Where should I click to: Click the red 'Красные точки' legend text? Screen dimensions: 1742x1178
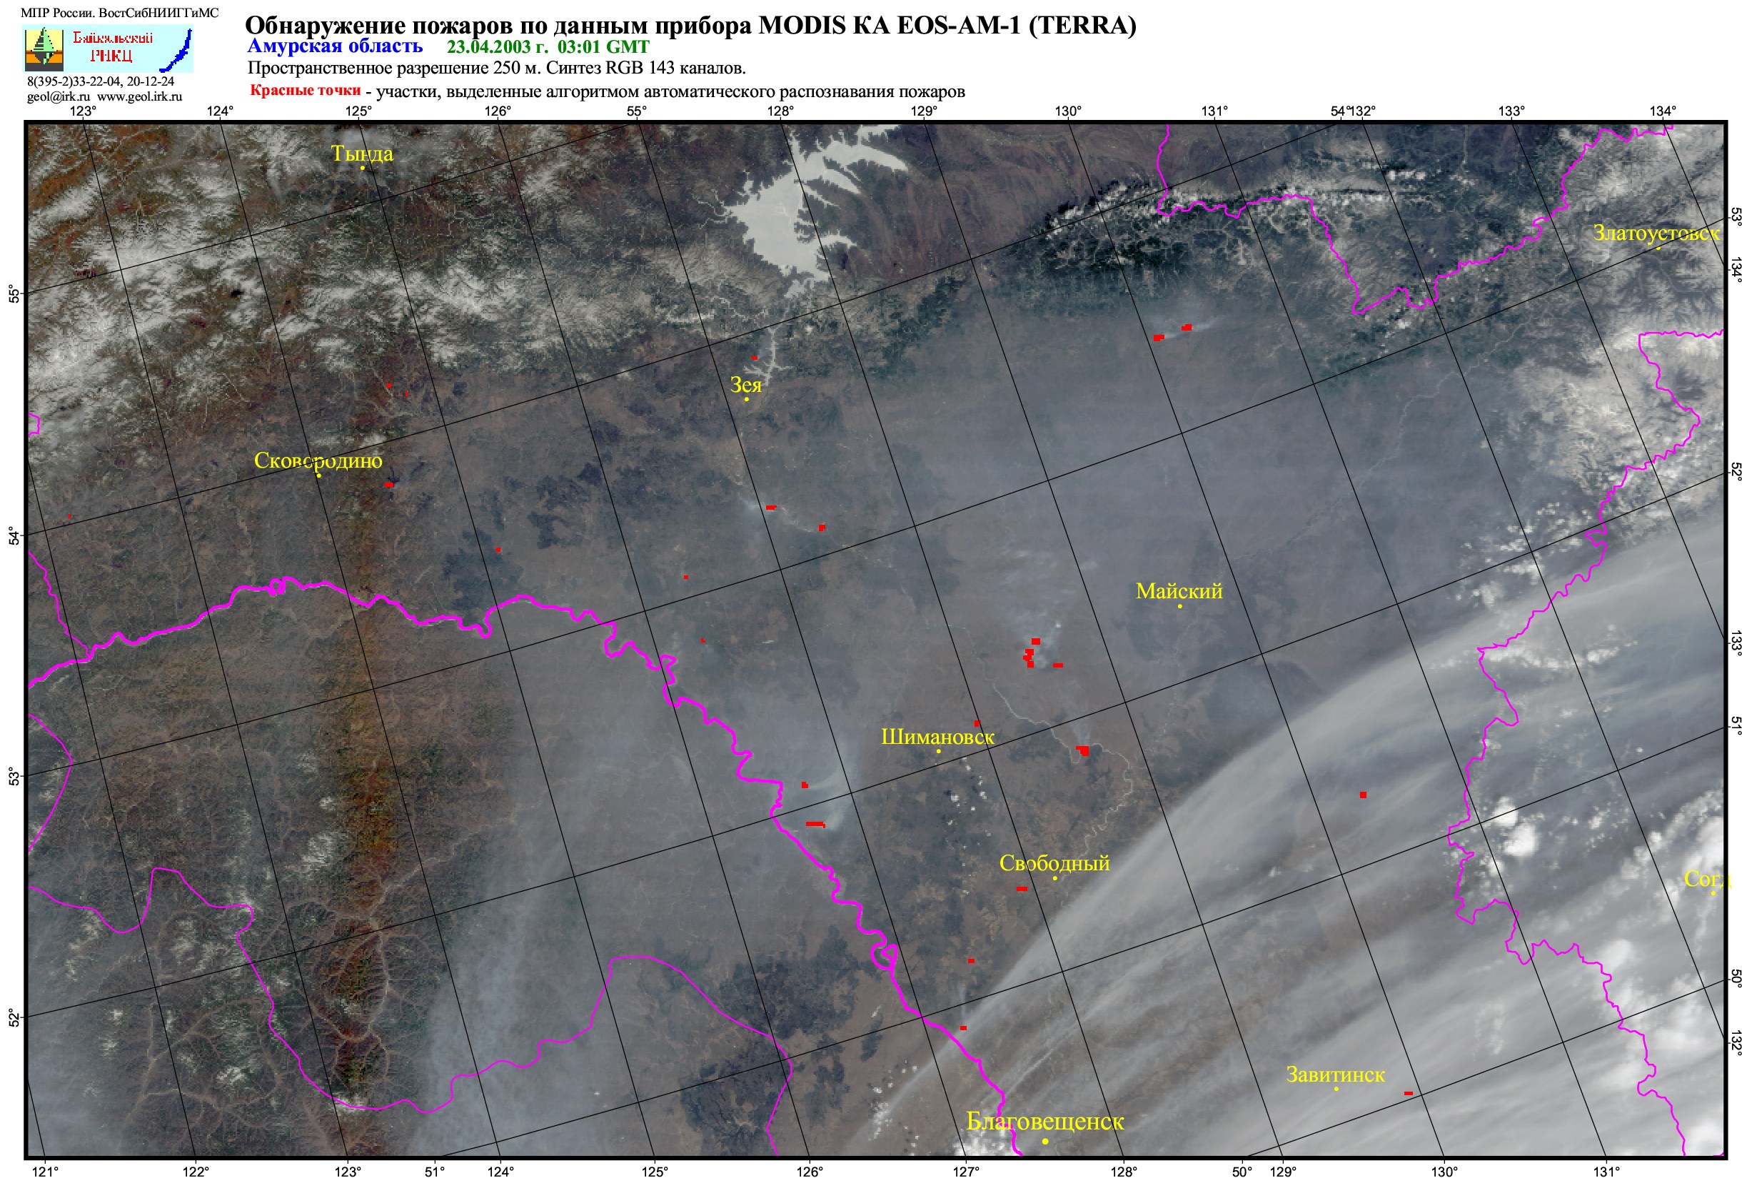click(305, 91)
